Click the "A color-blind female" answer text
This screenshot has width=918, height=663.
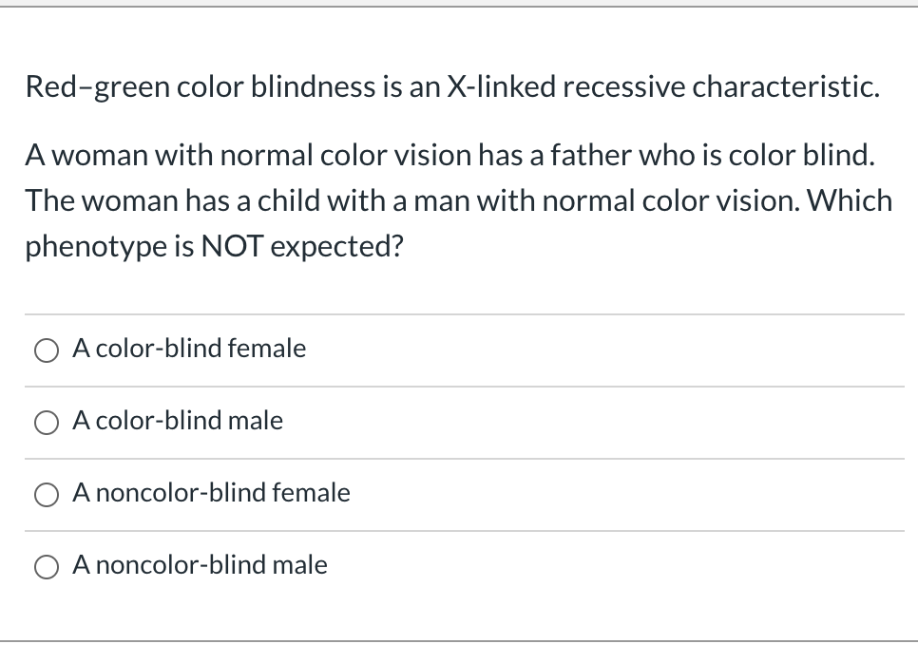coord(189,350)
